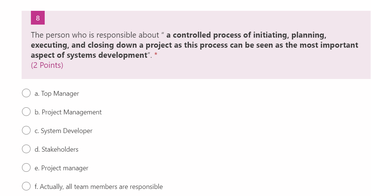Click the red required asterisk
This screenshot has height=196, width=371.
(156, 55)
